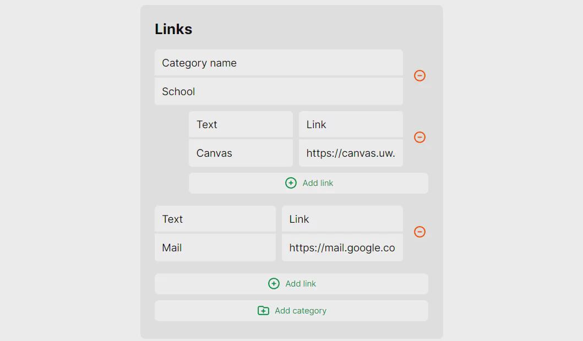Click the https://mail.google.co link field
This screenshot has width=583, height=341.
pyautogui.click(x=342, y=248)
